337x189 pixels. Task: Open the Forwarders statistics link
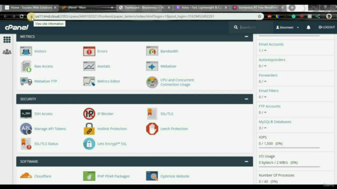[268, 75]
